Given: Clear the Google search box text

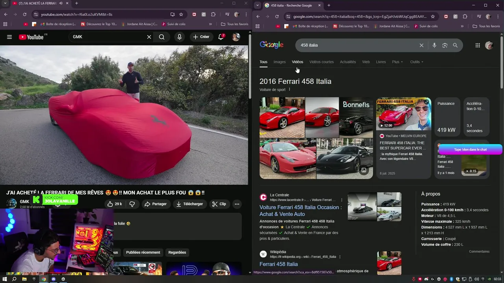Looking at the screenshot, I should point(421,45).
